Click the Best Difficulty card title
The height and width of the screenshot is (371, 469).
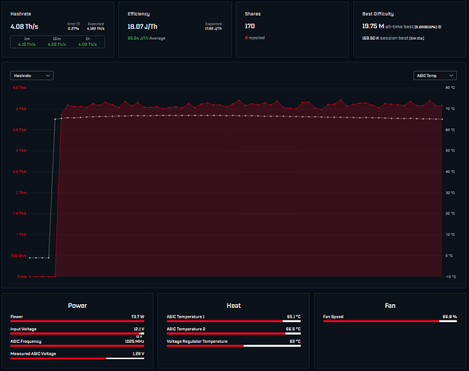[378, 14]
